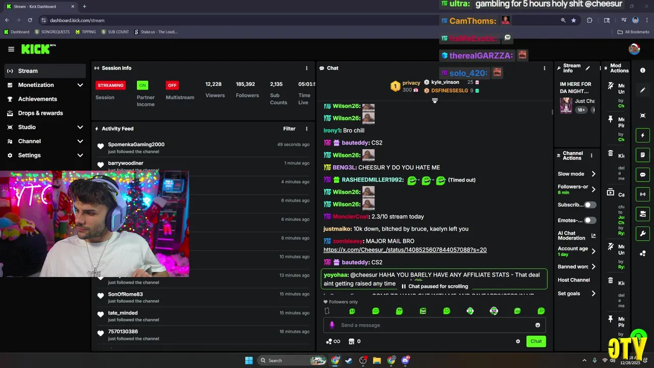Screen dimensions: 654x368
Task: Toggle Partner Income ON indicator
Action: point(143,85)
